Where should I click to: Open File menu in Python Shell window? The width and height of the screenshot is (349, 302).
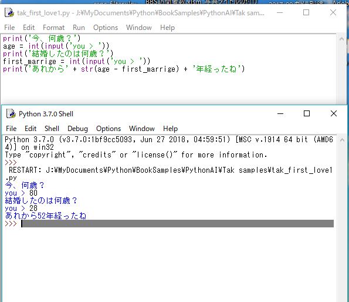[x=11, y=129]
